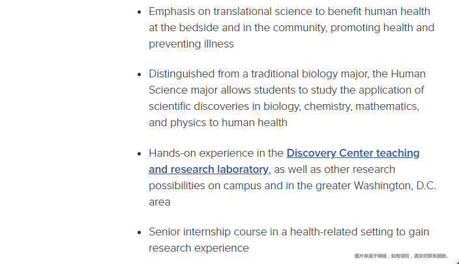Select the word 'Emphasis' in the first bullet
The height and width of the screenshot is (264, 459).
pyautogui.click(x=172, y=12)
